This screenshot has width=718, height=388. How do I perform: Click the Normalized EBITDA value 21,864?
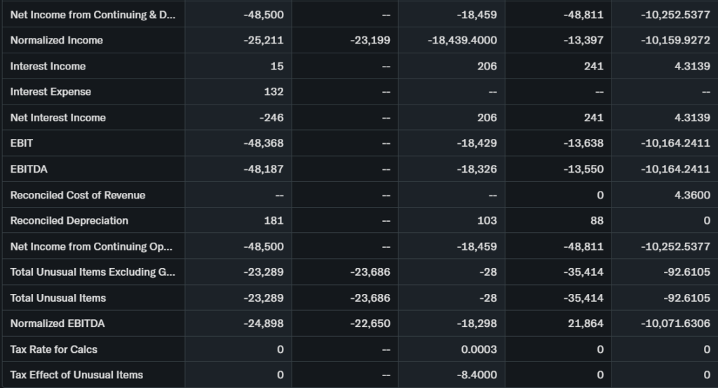click(584, 323)
